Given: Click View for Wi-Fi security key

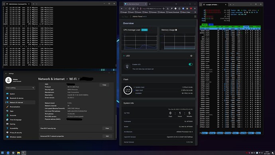Looking at the screenshot, I should 107,128.
